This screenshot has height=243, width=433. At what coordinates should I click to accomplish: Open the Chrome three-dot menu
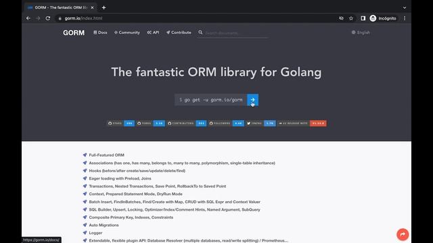point(405,18)
